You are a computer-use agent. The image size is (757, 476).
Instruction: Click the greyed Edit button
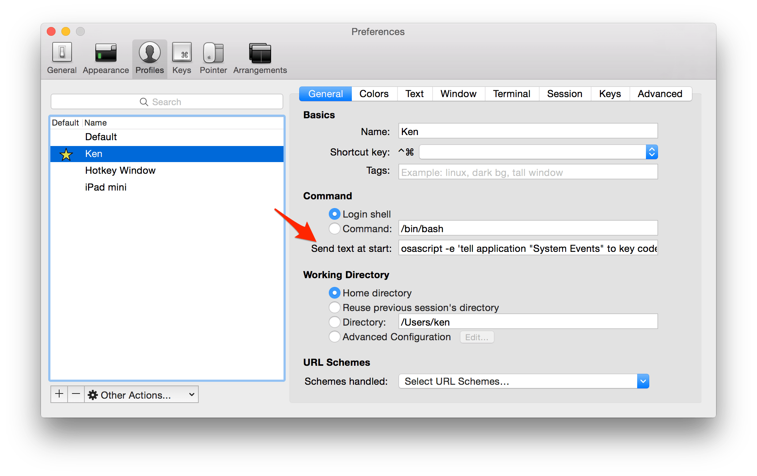476,337
